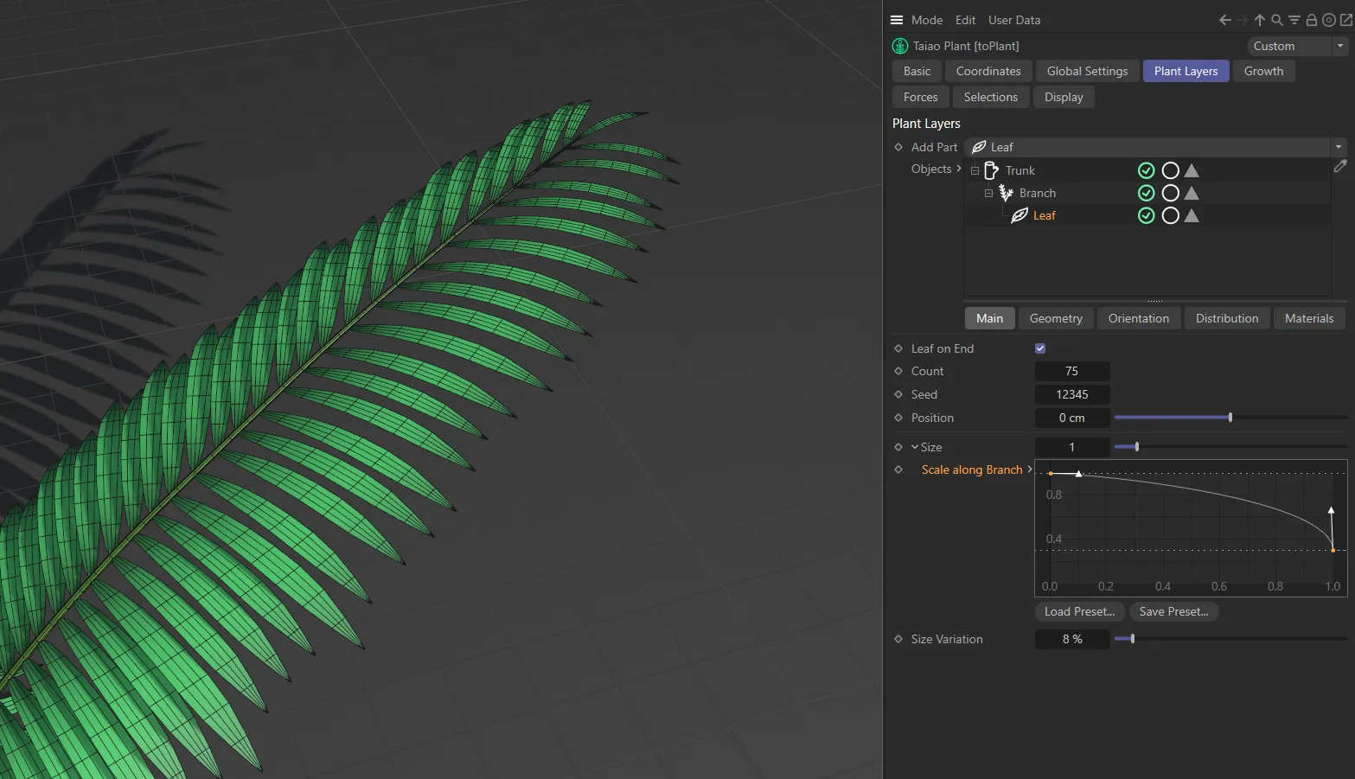Switch to the Growth tab
This screenshot has height=779, width=1355.
click(x=1263, y=71)
